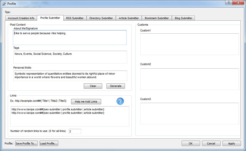Click the Custom1 text area

pyautogui.click(x=189, y=44)
